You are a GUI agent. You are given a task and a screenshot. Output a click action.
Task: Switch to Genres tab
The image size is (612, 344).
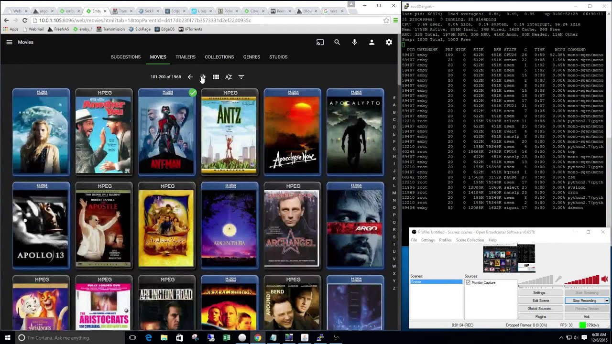click(251, 57)
